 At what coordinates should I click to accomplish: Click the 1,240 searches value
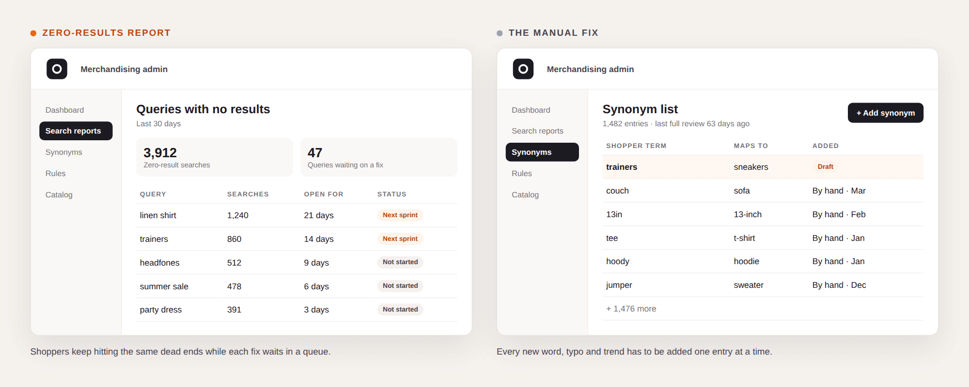pos(237,215)
